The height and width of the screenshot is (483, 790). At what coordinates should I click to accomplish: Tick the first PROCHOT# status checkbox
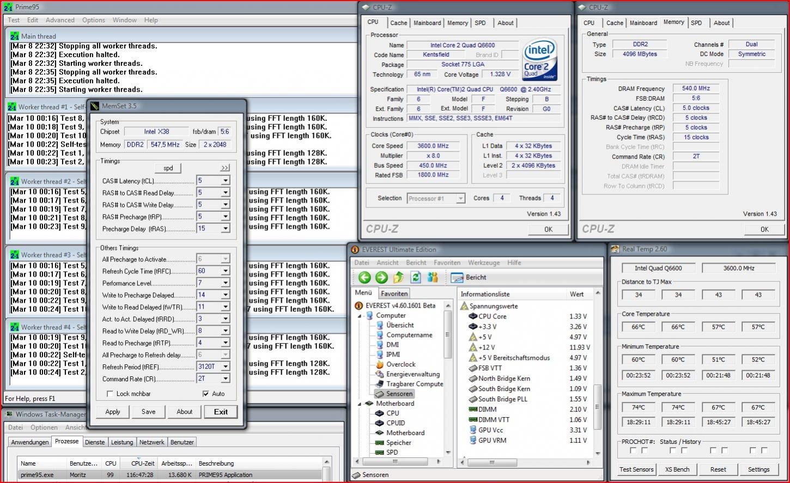coord(633,450)
